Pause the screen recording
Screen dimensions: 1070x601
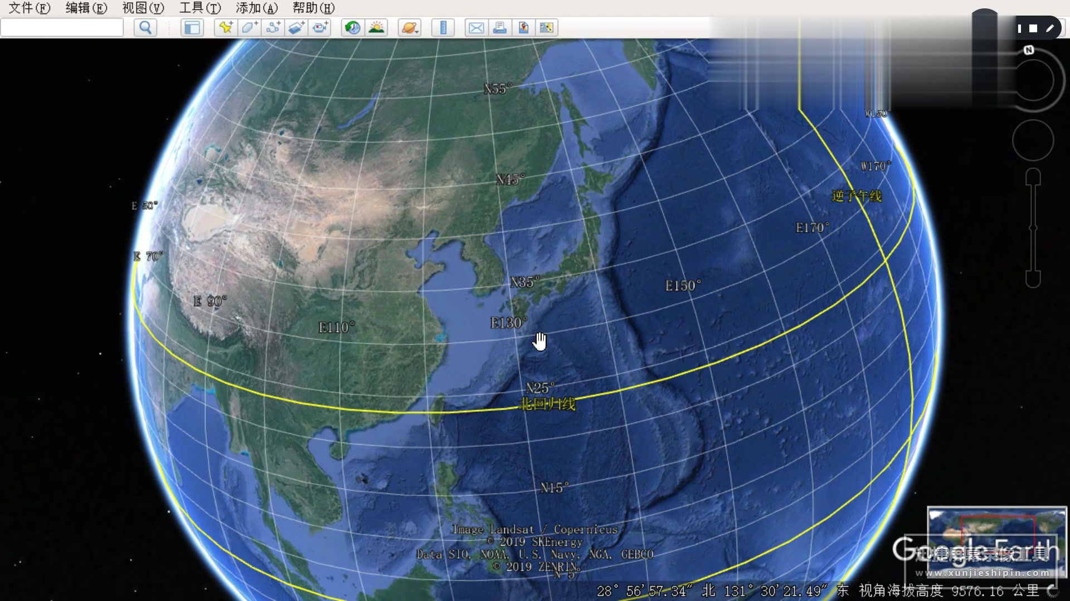pos(1019,28)
